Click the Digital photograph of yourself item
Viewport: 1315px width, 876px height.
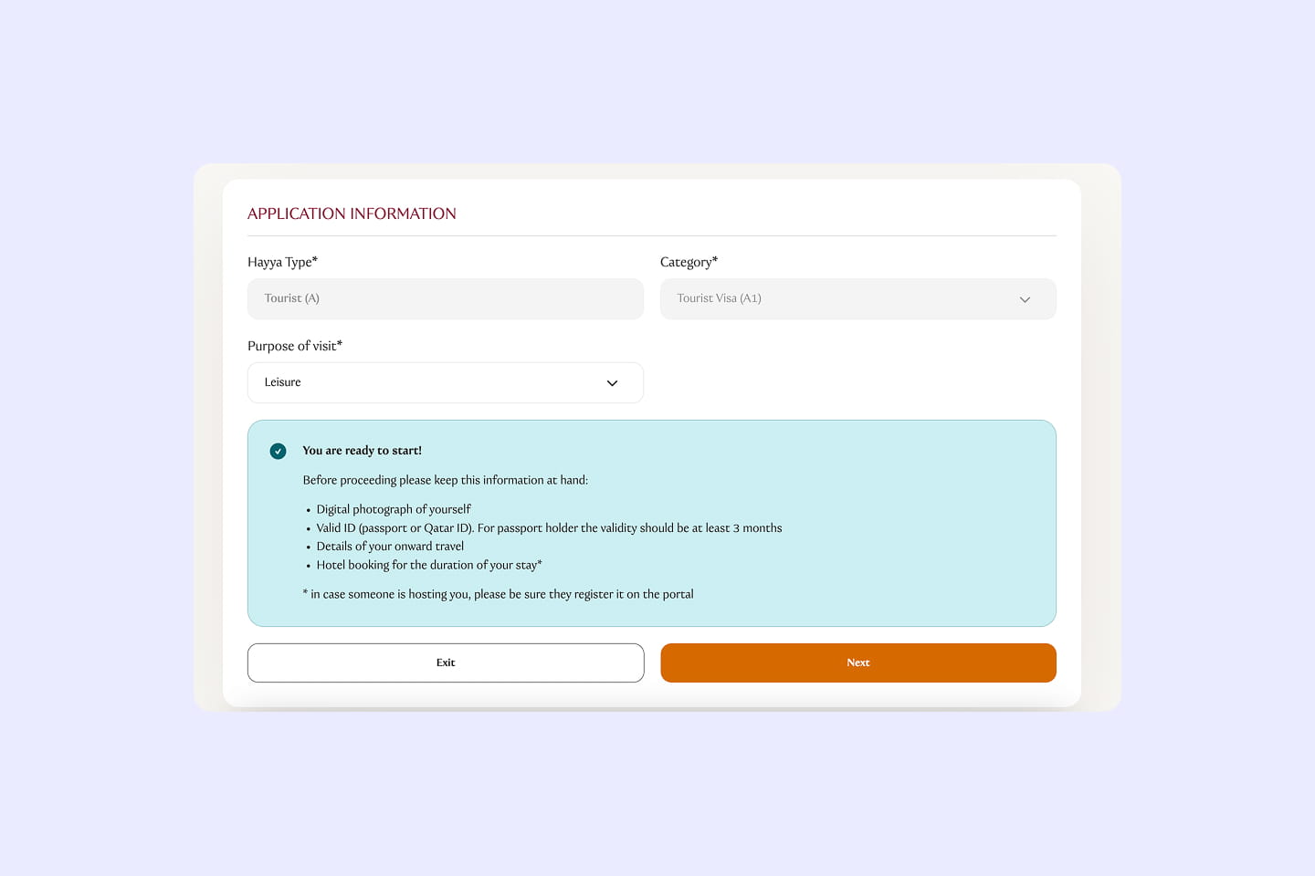point(393,509)
